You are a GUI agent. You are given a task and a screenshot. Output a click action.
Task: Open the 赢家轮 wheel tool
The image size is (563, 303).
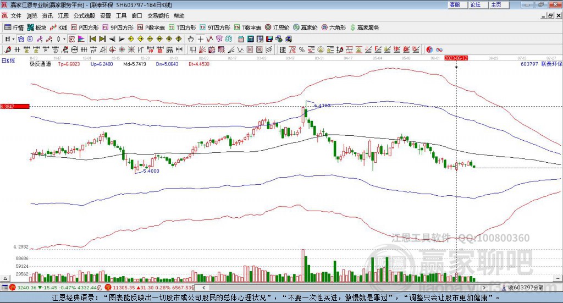(306, 27)
